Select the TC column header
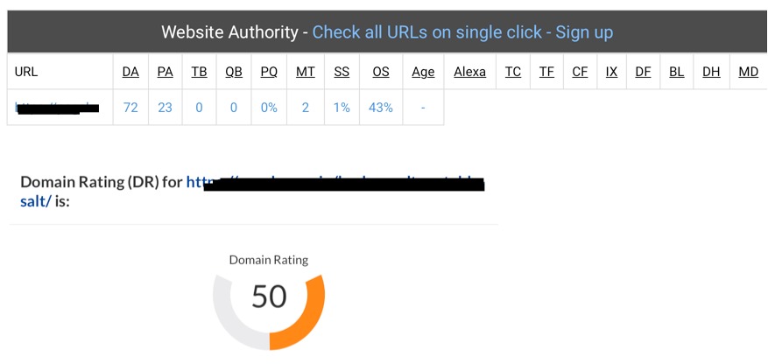Screen dimensions: 768x364 513,72
